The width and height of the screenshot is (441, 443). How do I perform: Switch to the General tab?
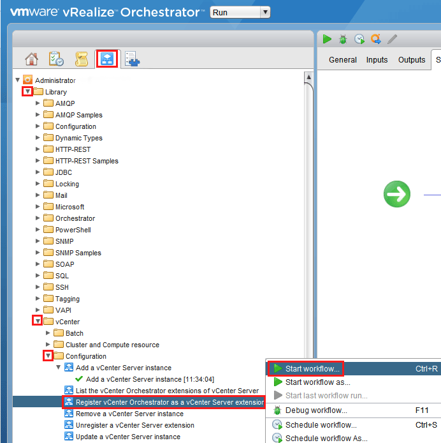[x=342, y=59]
